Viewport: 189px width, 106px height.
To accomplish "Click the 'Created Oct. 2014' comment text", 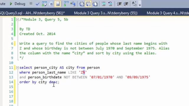I will tap(38, 34).
